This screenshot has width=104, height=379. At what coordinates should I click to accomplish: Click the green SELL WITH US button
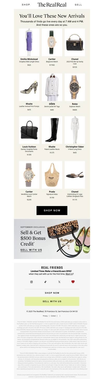point(52,301)
